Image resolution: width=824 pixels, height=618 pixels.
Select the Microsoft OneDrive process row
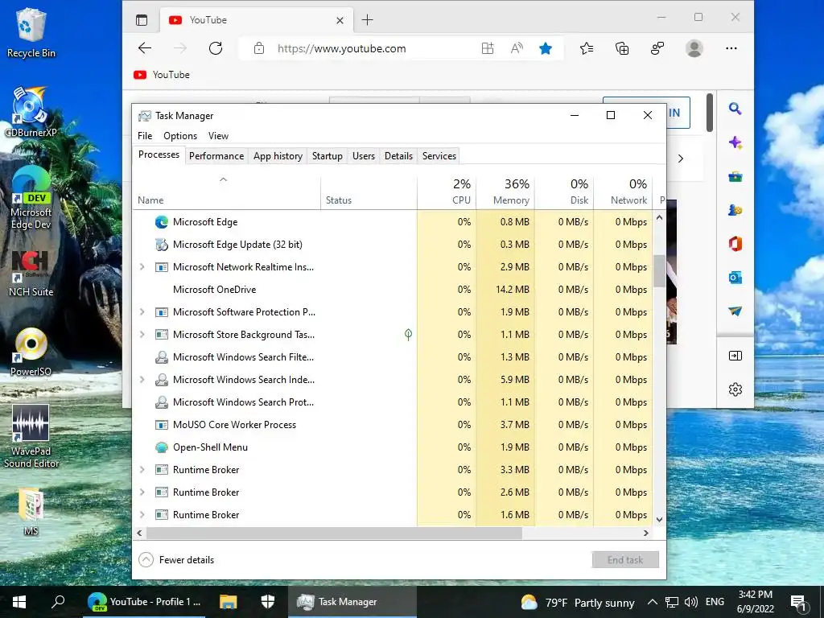392,290
